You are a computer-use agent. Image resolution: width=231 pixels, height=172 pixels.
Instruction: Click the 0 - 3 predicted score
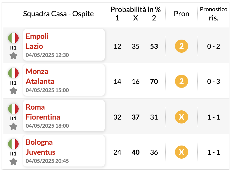tap(213, 82)
